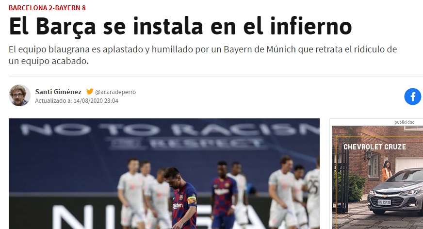Viewport: 423px width, 229px height.
Task: Click the Actualizado a 14/08/2020 timestamp
Action: [x=77, y=101]
